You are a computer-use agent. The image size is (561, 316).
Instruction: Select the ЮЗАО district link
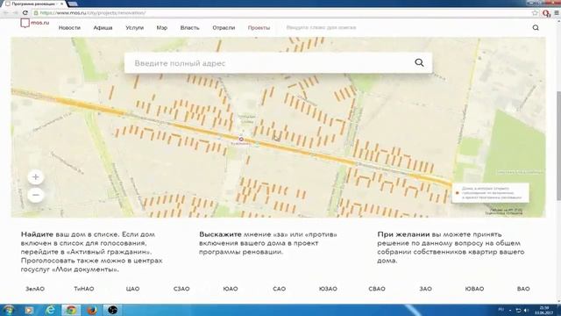coord(328,289)
